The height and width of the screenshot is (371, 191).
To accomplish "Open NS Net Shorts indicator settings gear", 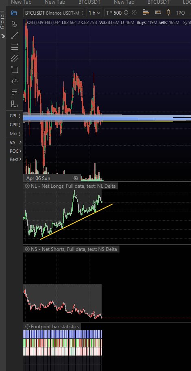I will click(x=27, y=249).
